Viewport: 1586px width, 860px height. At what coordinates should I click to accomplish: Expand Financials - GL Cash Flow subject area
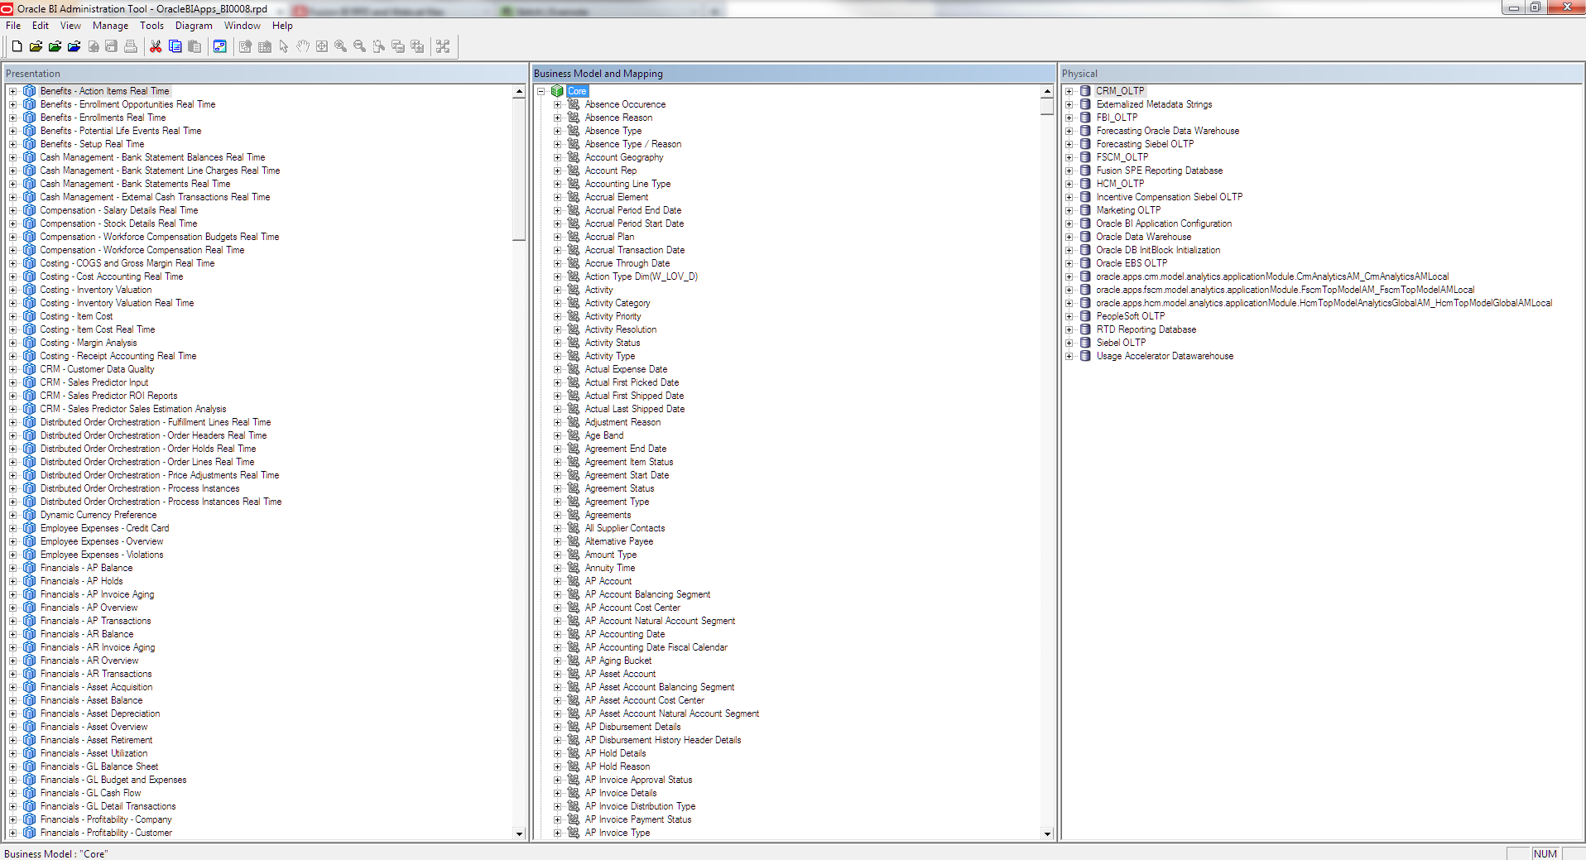12,793
